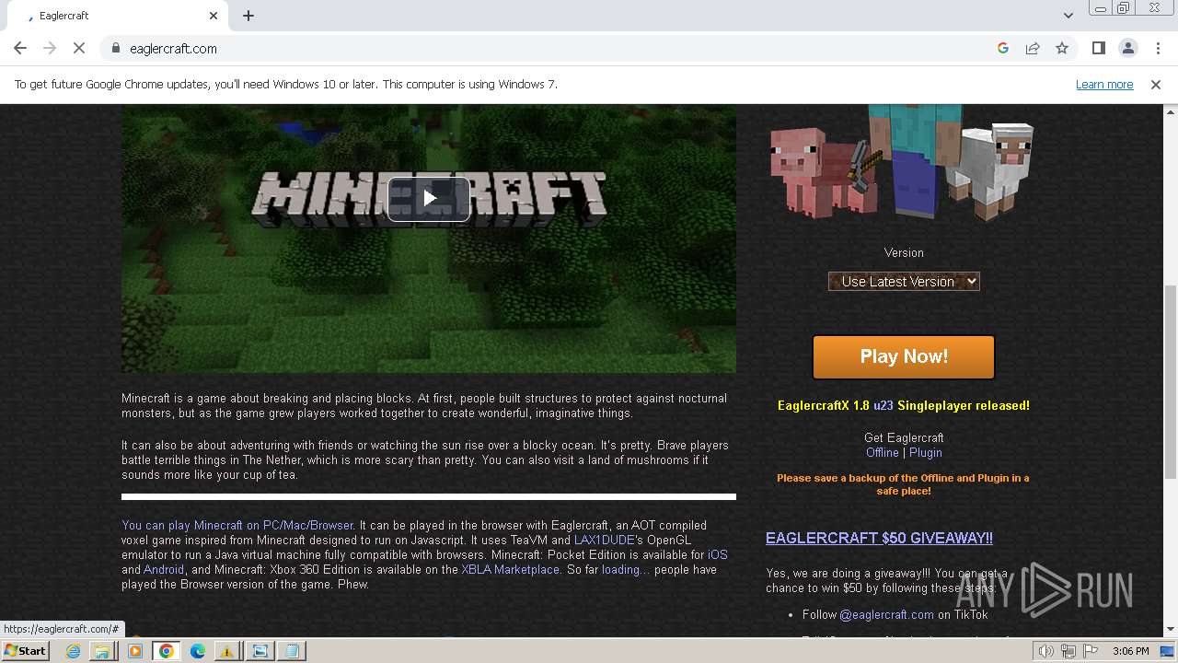Click the site lock icon
The height and width of the screenshot is (663, 1178).
[115, 48]
